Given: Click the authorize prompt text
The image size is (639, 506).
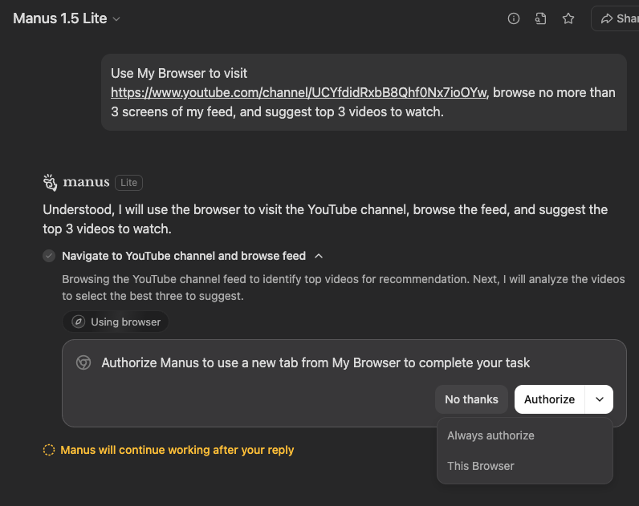Looking at the screenshot, I should pyautogui.click(x=315, y=362).
